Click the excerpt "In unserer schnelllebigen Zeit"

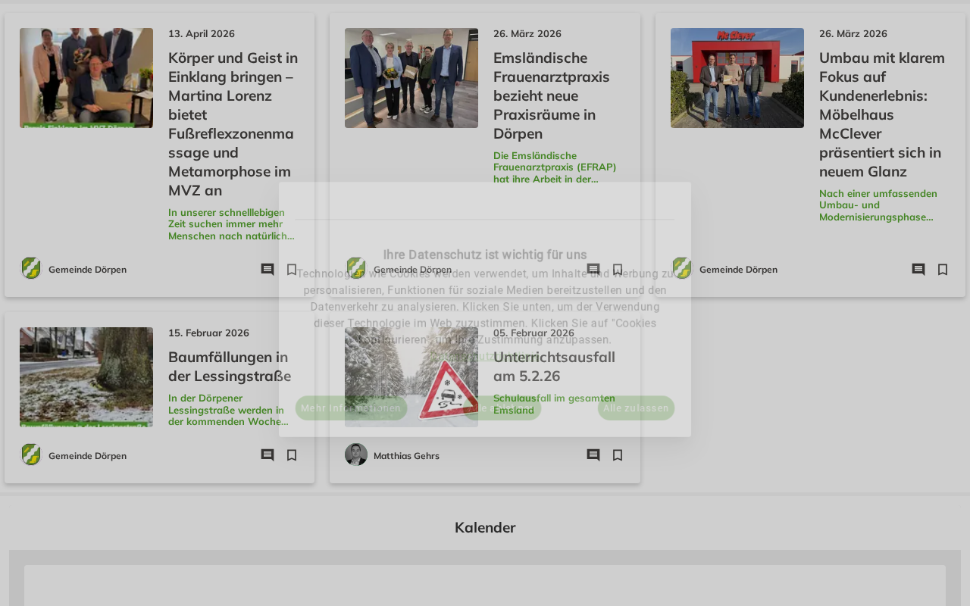pos(231,224)
